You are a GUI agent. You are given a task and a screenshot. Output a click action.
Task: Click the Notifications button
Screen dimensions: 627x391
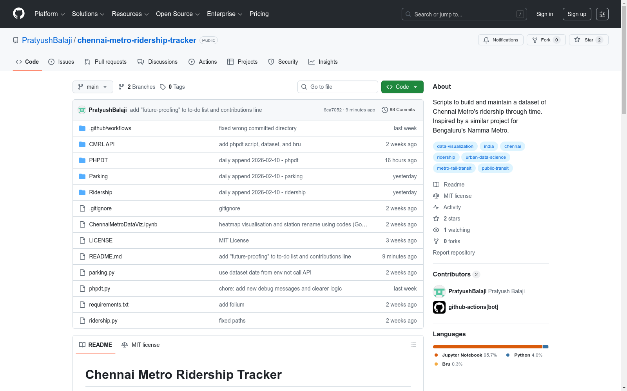click(x=501, y=40)
